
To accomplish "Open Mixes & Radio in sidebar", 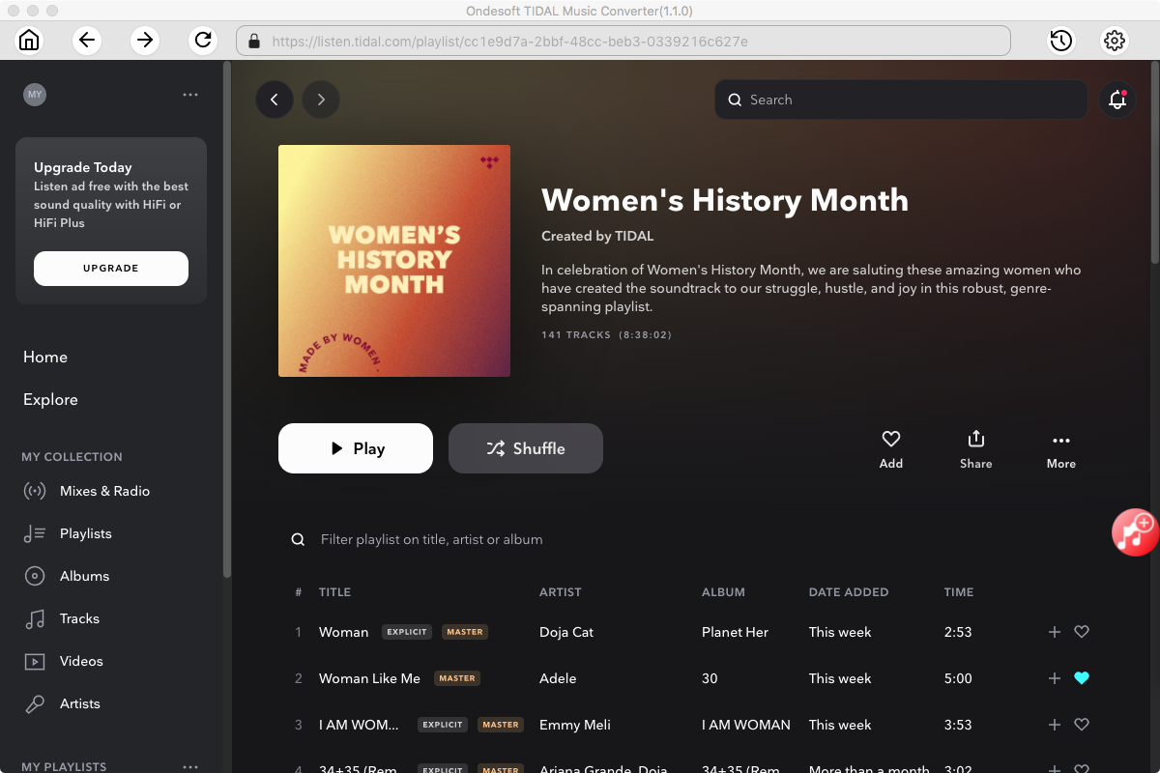I will [x=87, y=491].
